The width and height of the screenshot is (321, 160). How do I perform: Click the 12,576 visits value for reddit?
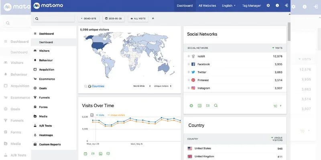point(278,56)
